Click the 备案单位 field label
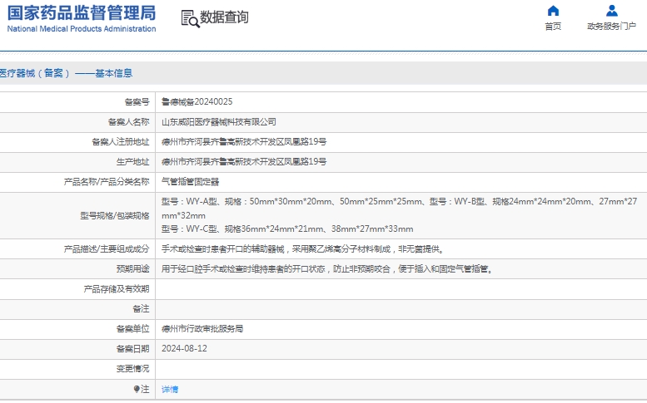Image resolution: width=647 pixels, height=403 pixels. point(133,328)
